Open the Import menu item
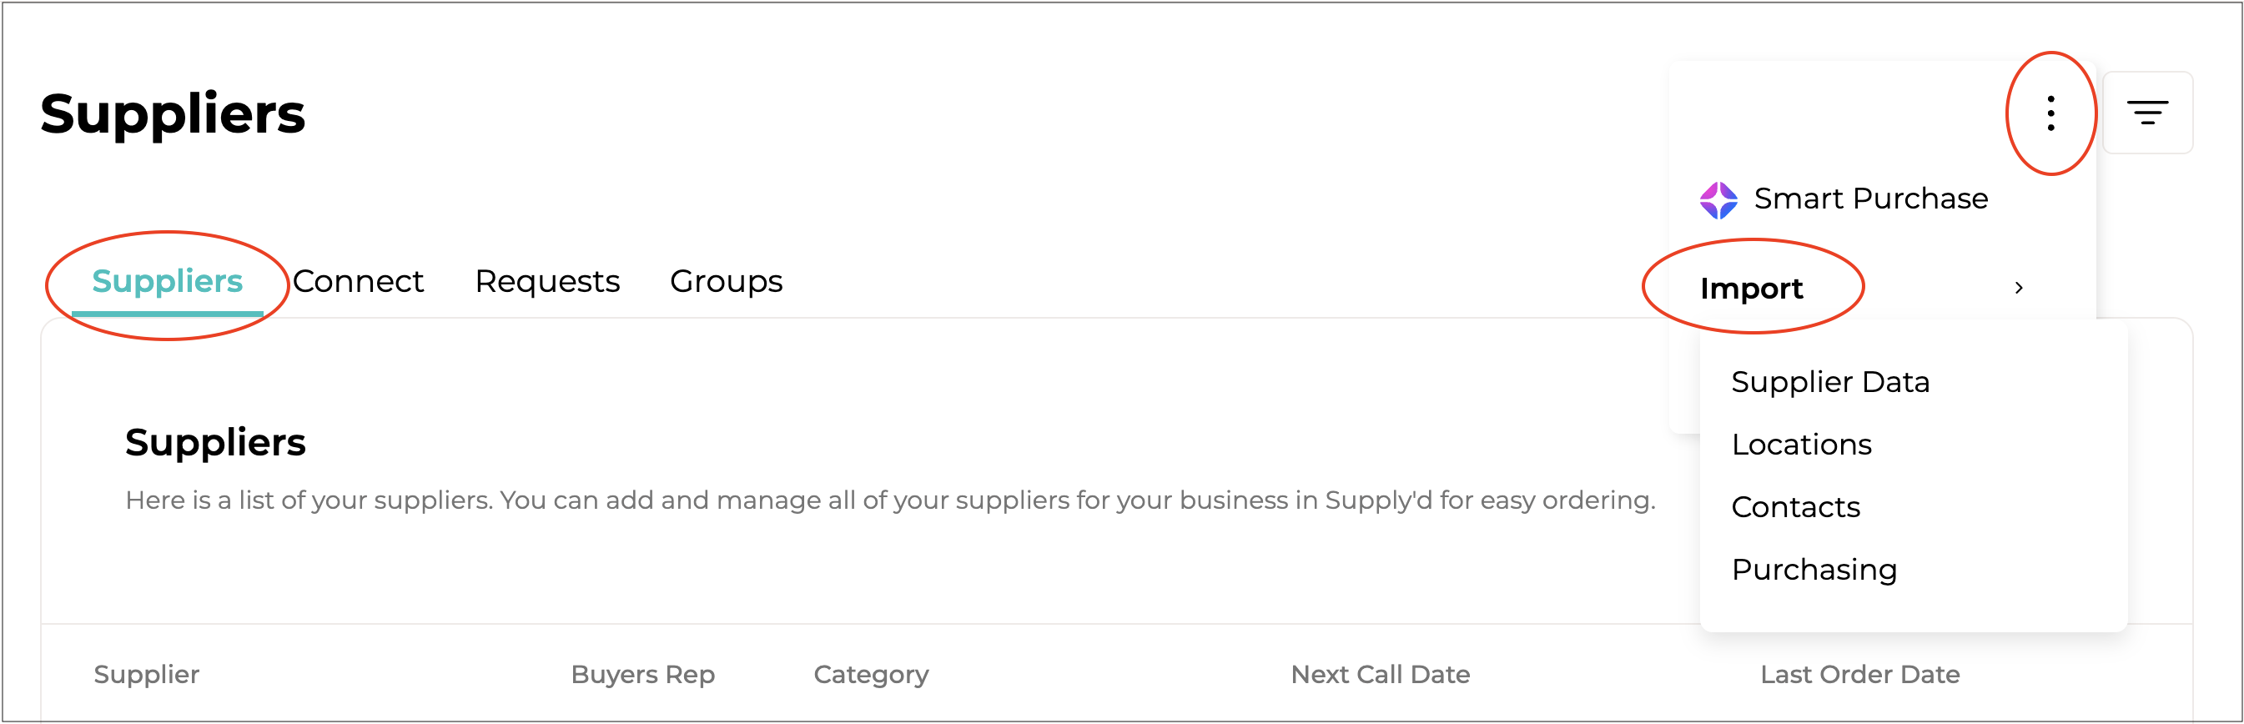 pyautogui.click(x=1751, y=289)
